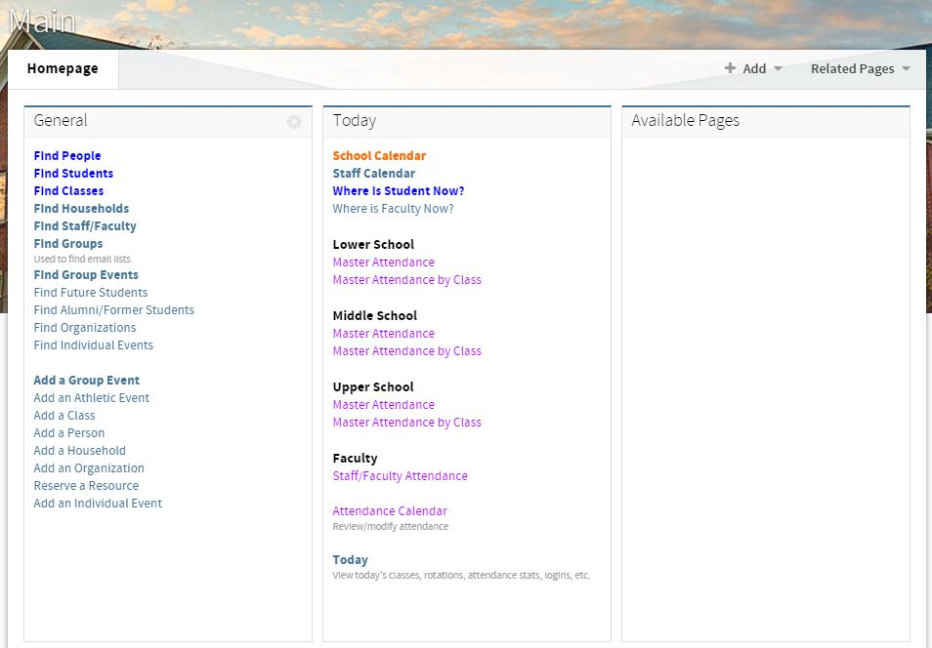Screen dimensions: 932x648
Task: Open Reserve a Resource
Action: pos(85,485)
